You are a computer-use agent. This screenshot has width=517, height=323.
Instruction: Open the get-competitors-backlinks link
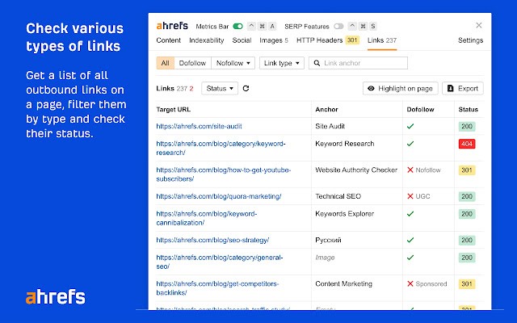[x=217, y=288]
